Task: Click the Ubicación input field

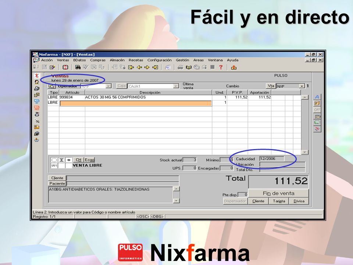Action: pos(282,164)
